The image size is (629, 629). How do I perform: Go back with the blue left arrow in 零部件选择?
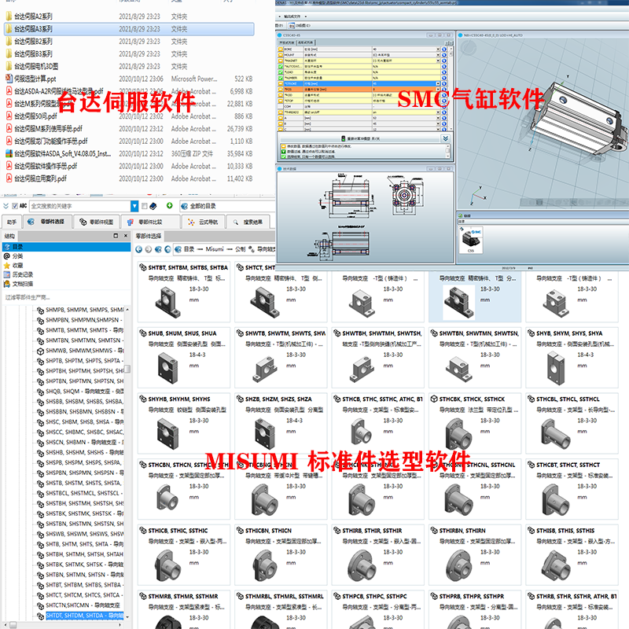139,249
